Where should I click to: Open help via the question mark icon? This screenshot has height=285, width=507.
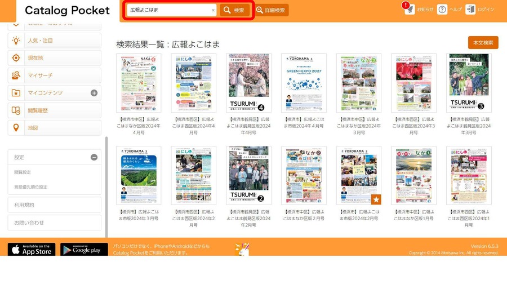[442, 10]
